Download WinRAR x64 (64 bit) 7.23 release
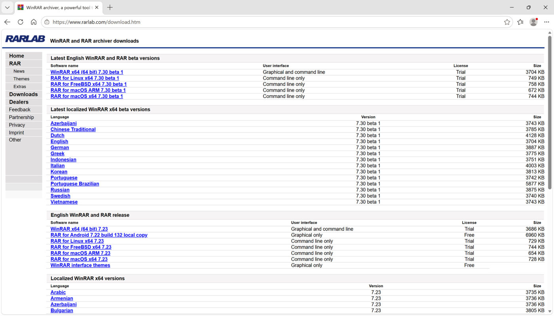554x316 pixels. tap(79, 229)
